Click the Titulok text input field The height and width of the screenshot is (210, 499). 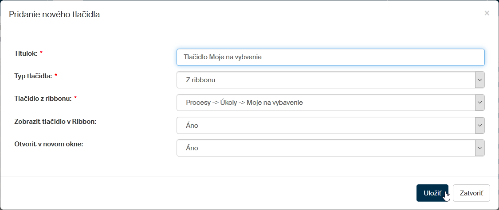[x=330, y=57]
